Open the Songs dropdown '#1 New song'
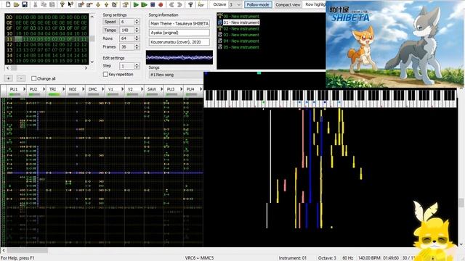 [x=176, y=75]
